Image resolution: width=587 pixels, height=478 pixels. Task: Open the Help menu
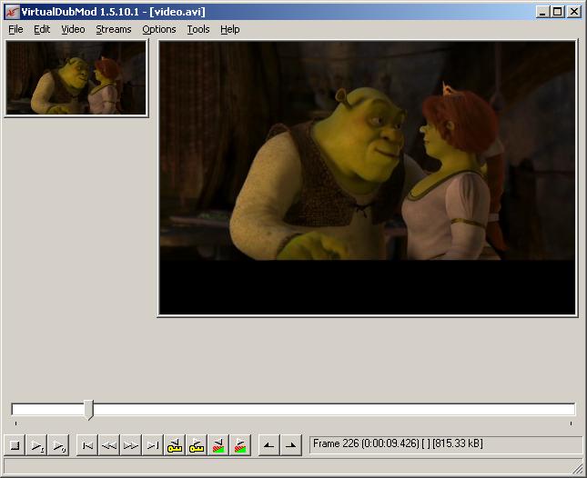(x=230, y=29)
